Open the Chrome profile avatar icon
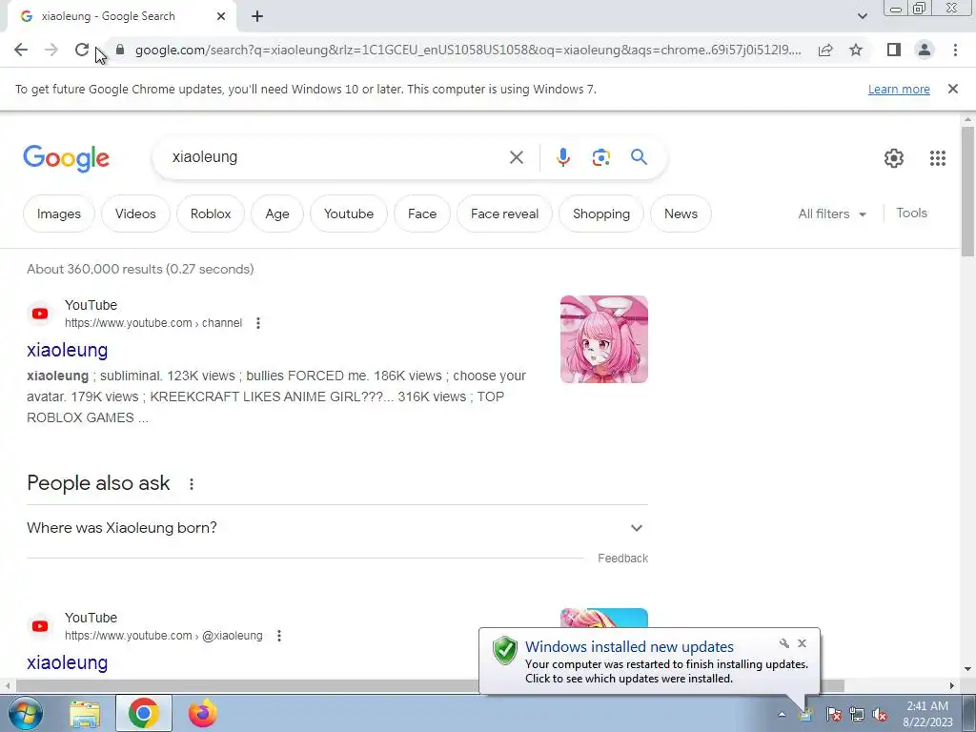 (x=925, y=50)
